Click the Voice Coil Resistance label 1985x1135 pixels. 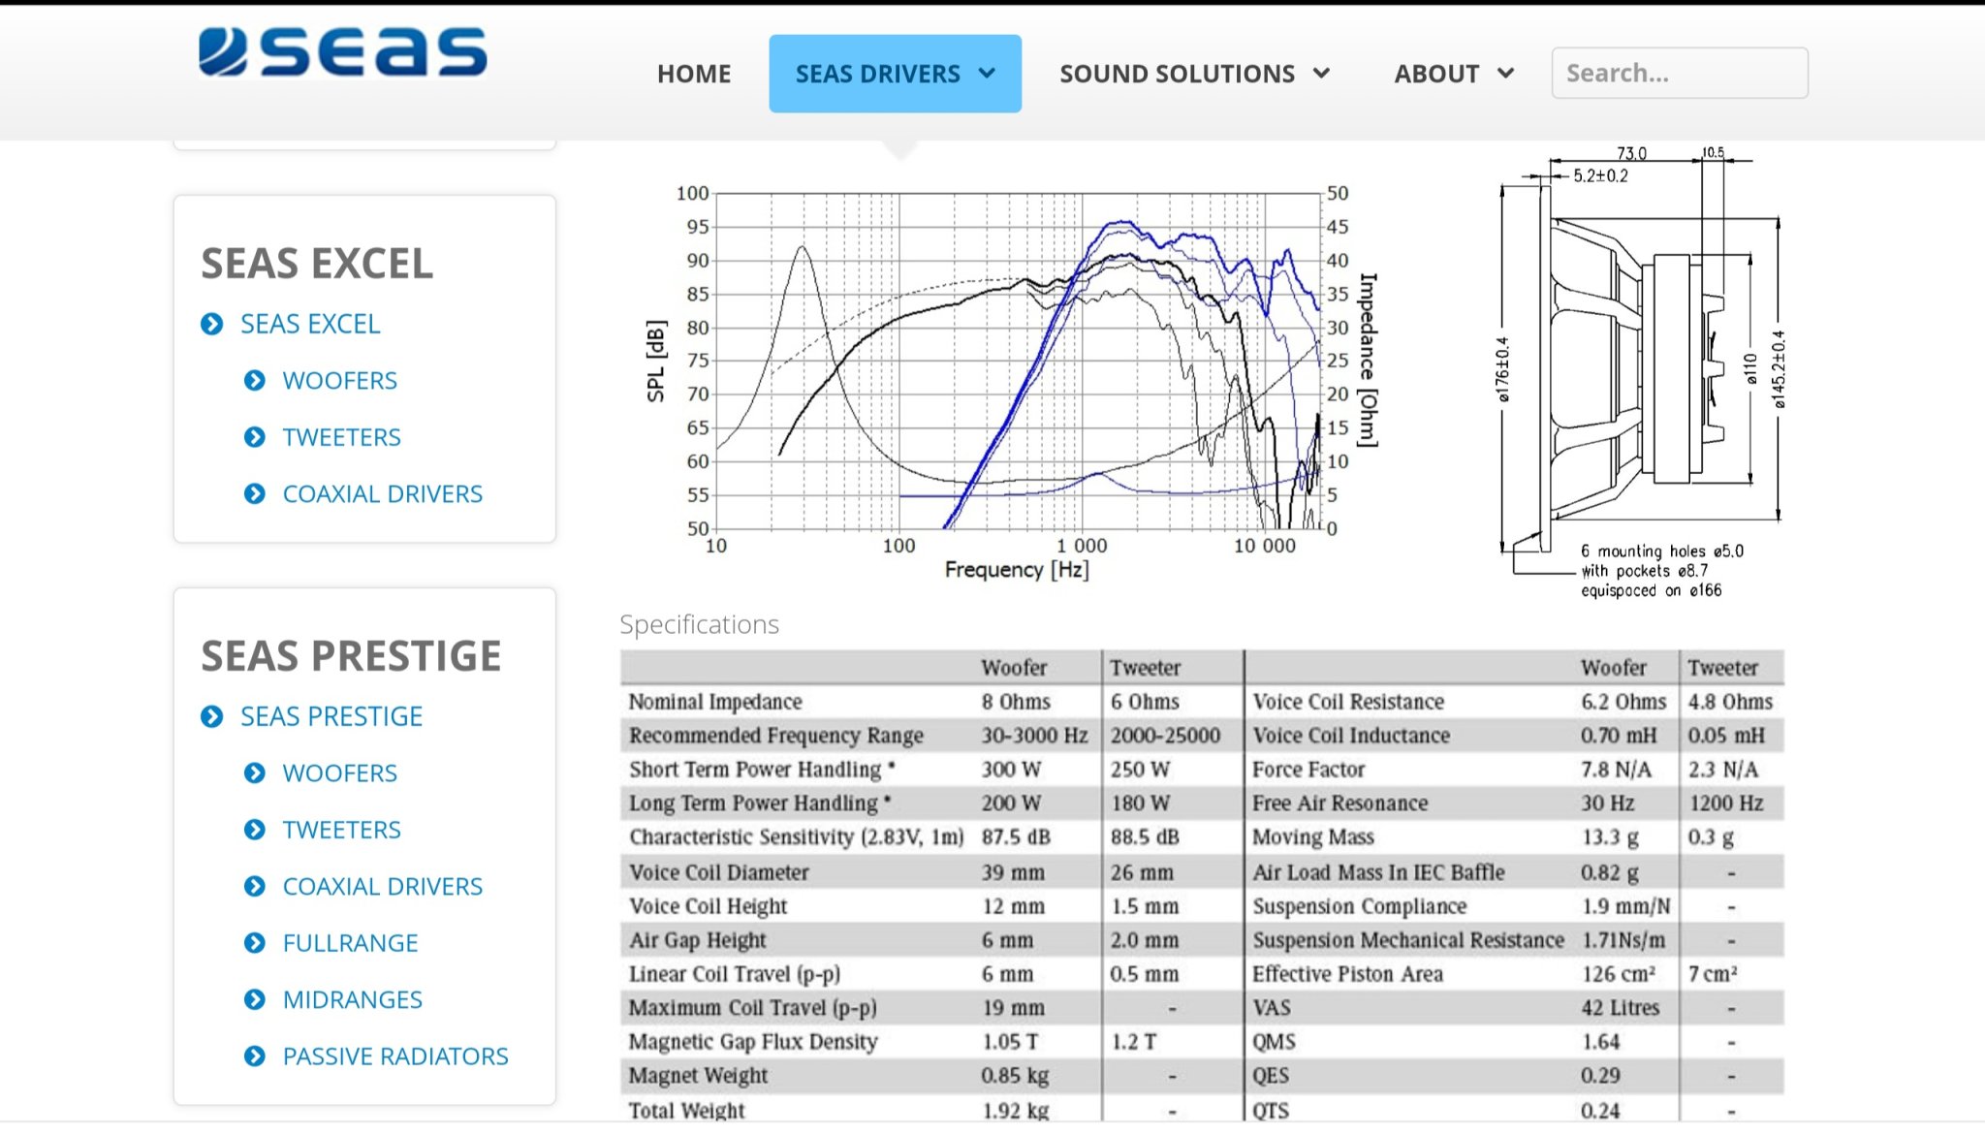[1348, 702]
